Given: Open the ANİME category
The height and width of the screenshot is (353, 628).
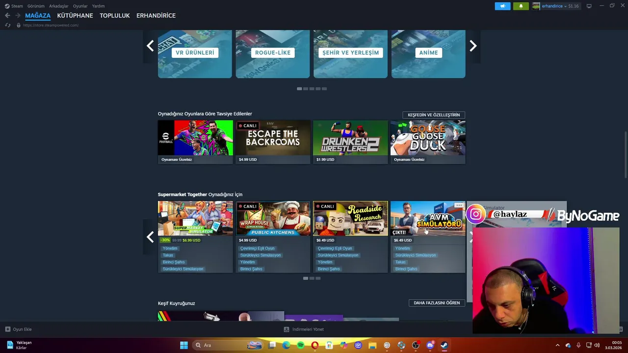Looking at the screenshot, I should click(428, 53).
